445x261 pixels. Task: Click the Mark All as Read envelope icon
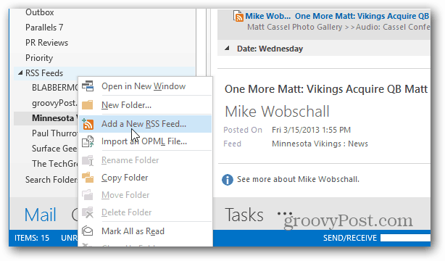pos(88,231)
